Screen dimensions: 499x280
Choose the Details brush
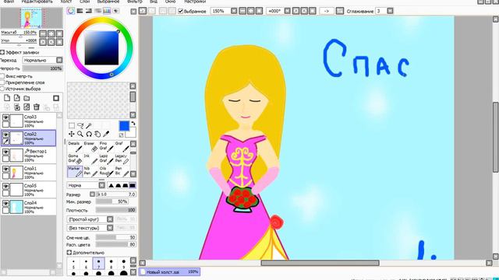(x=75, y=147)
